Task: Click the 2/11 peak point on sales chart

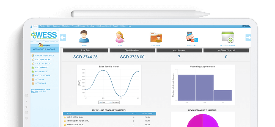Action: pos(103,70)
